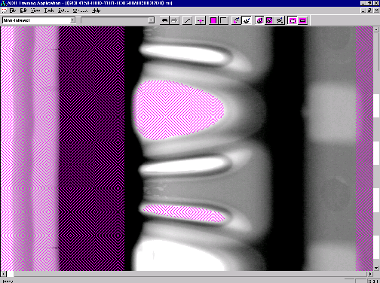Toggle the magenta plus add-region button
The width and height of the screenshot is (380, 283).
pyautogui.click(x=293, y=20)
